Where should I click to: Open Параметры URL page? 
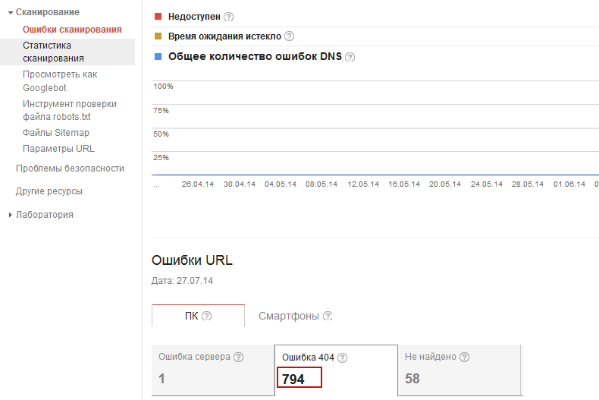pos(58,149)
